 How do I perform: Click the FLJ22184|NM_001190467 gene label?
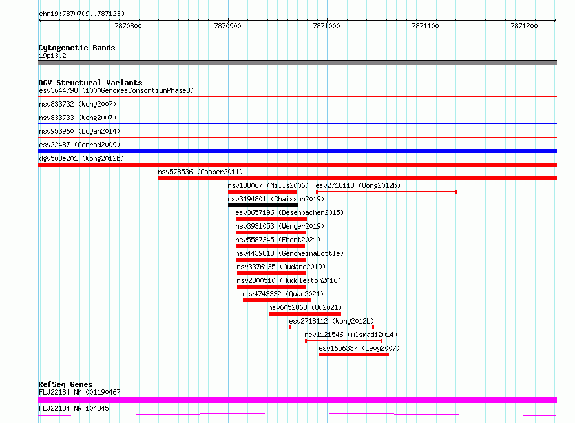(79, 392)
